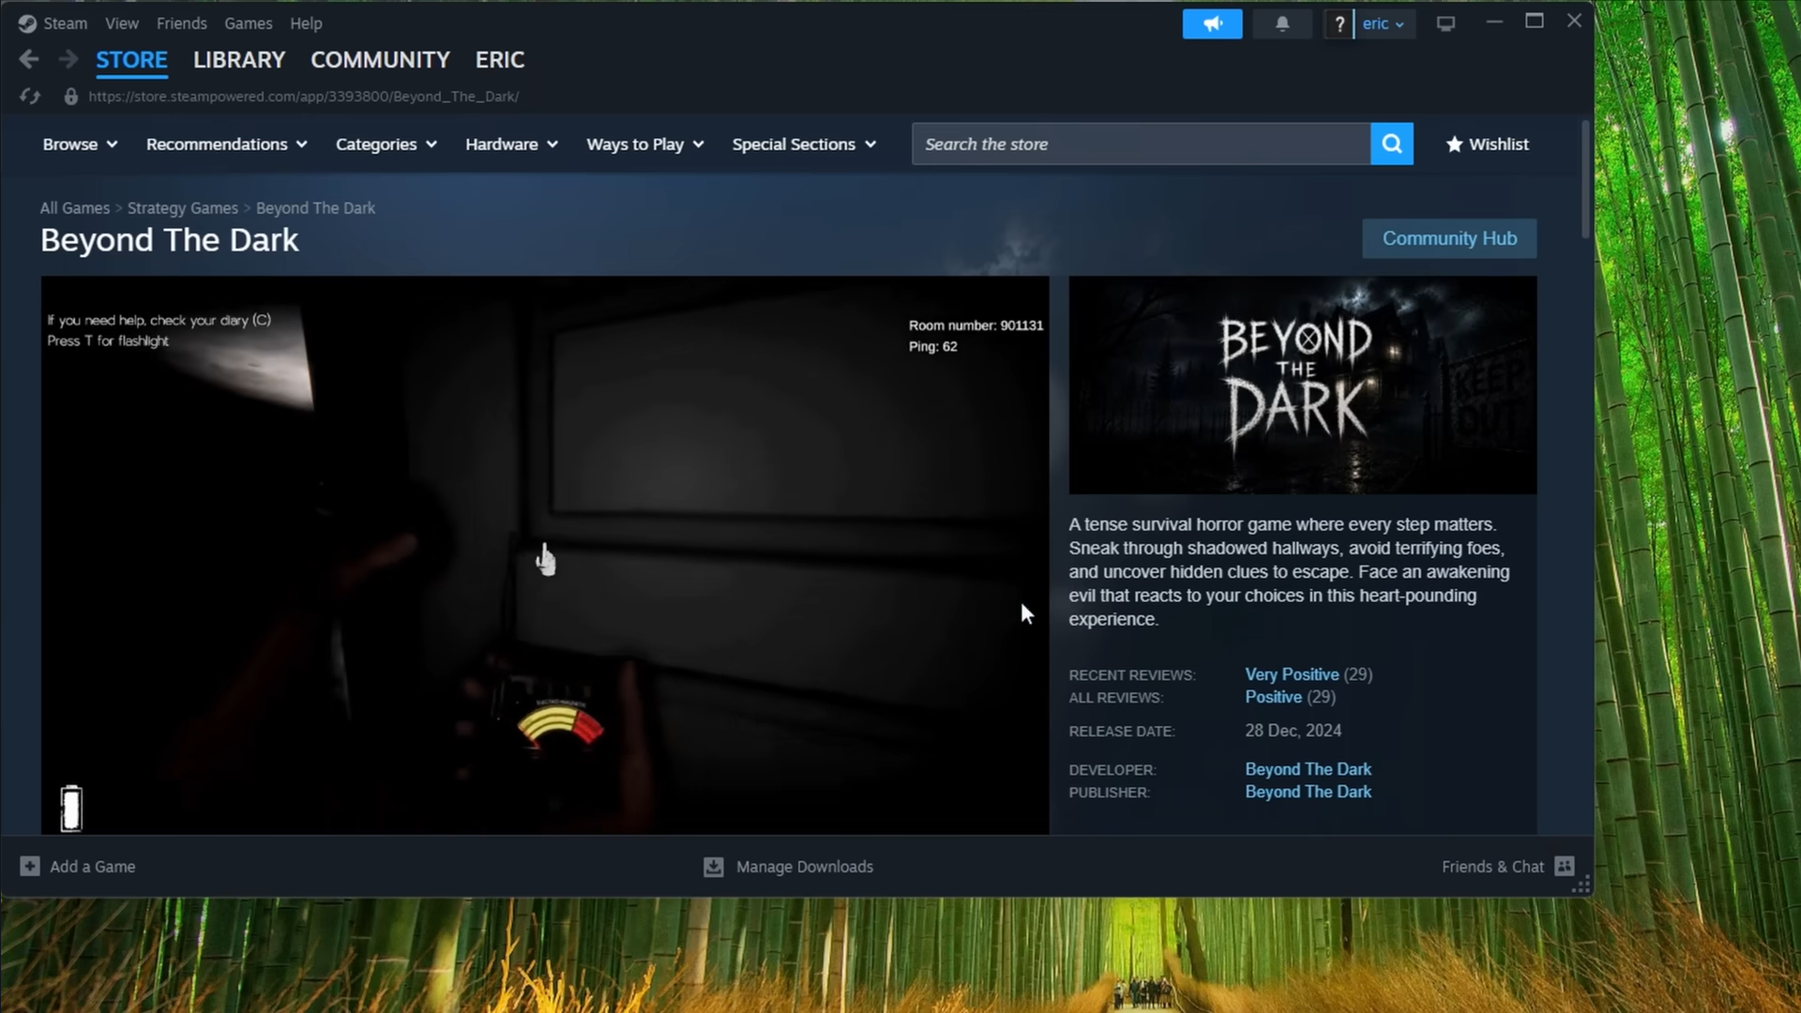Go forward with the forward arrow
1801x1013 pixels.
point(68,60)
